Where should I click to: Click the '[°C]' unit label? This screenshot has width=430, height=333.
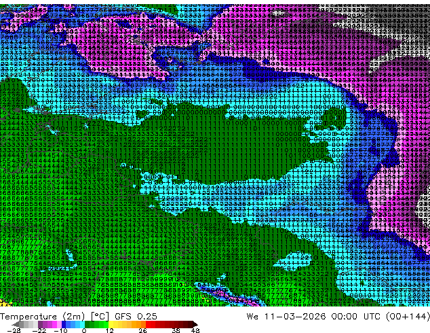[100, 317]
